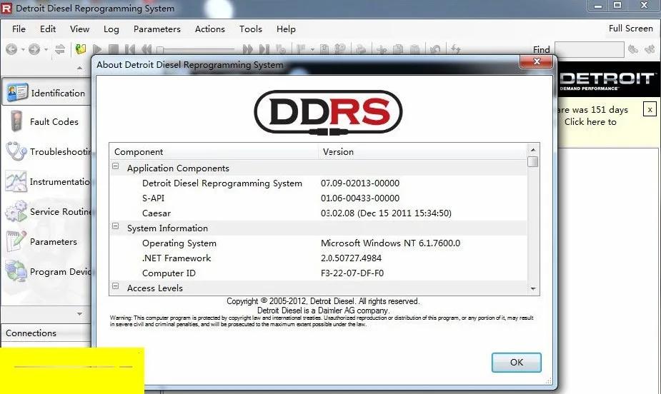Open the Log menu
Viewport: 661px width, 394px height.
(111, 29)
